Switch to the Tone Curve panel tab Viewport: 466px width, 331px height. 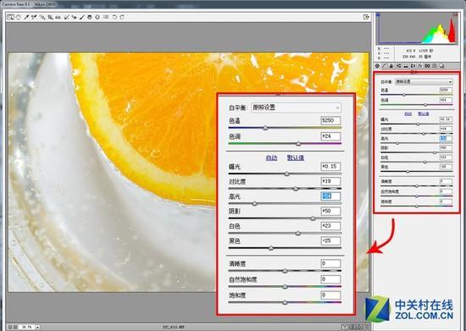384,65
